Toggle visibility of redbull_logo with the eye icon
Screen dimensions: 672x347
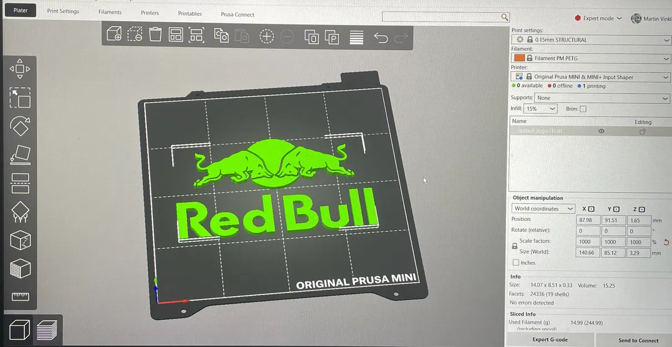[600, 131]
